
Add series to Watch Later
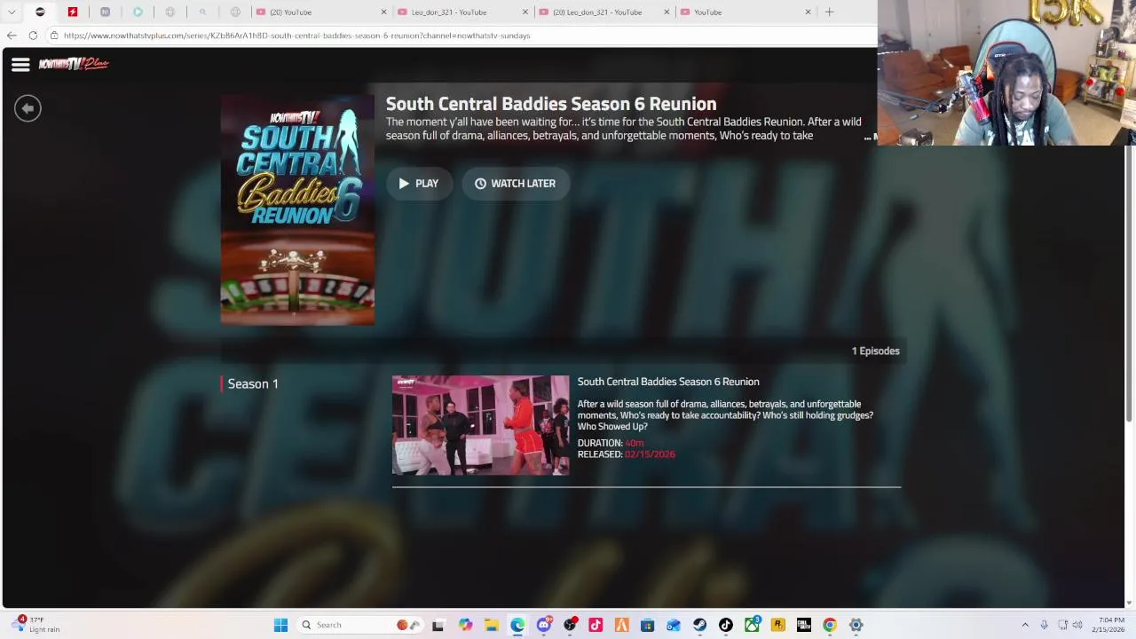click(515, 184)
